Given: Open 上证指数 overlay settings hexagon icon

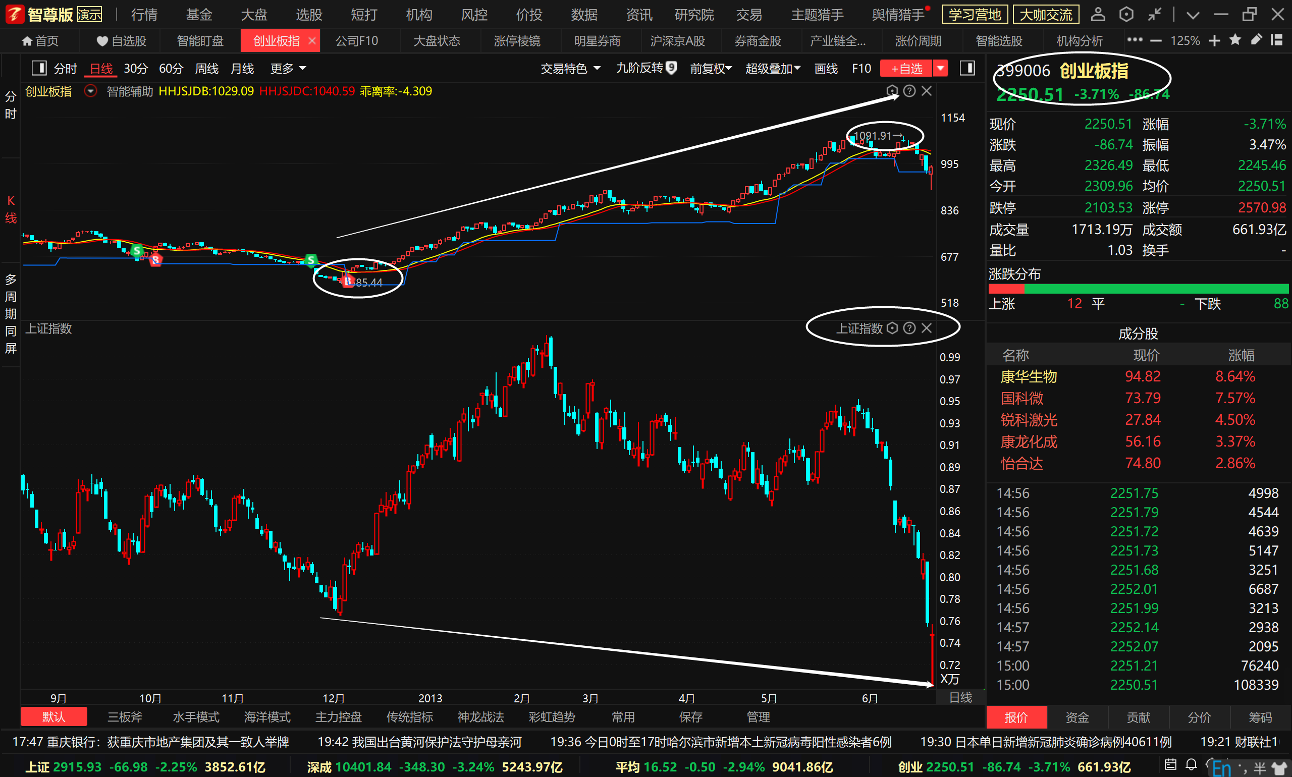Looking at the screenshot, I should tap(892, 328).
